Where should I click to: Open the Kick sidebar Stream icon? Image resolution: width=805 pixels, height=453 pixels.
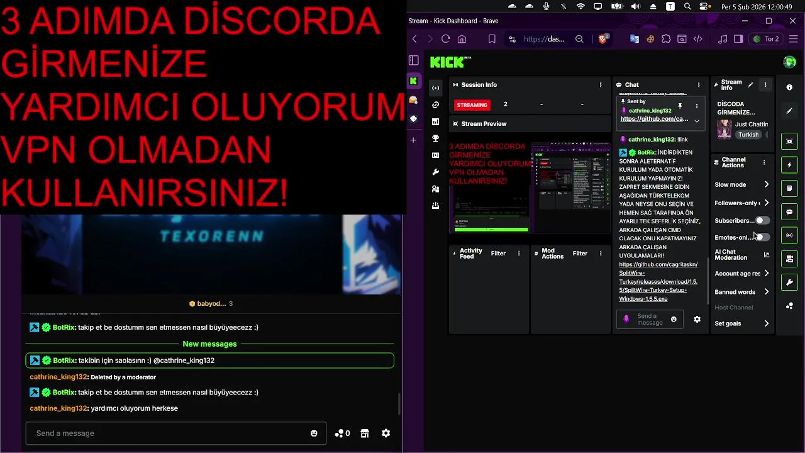pos(435,88)
